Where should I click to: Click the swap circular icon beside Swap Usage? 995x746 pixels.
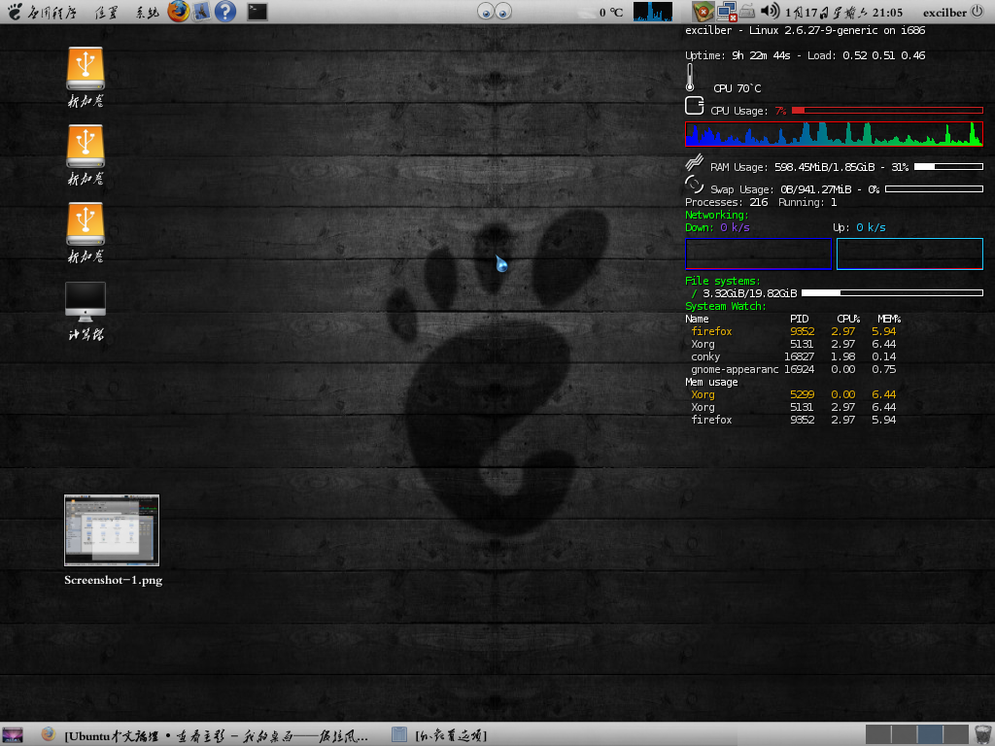[694, 185]
